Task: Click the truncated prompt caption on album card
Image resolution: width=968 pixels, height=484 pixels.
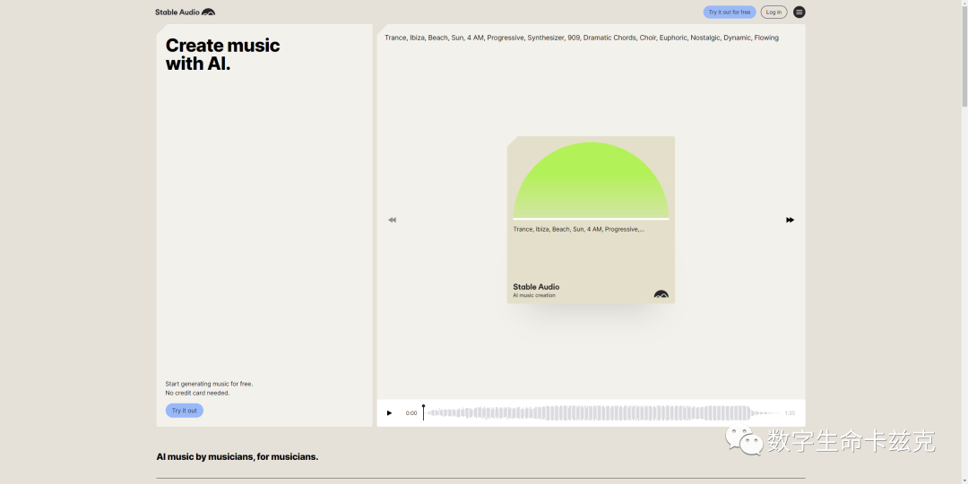Action: pyautogui.click(x=578, y=229)
